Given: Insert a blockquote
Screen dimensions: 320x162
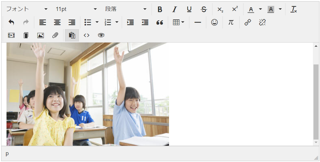Looking at the screenshot, I should [160, 22].
